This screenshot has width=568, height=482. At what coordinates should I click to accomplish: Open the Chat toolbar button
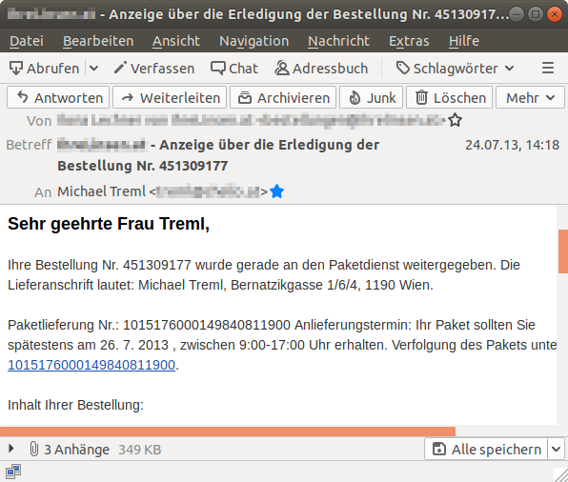pos(234,68)
